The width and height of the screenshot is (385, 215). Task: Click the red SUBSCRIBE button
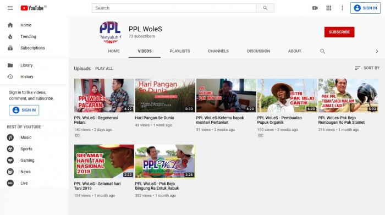[339, 32]
